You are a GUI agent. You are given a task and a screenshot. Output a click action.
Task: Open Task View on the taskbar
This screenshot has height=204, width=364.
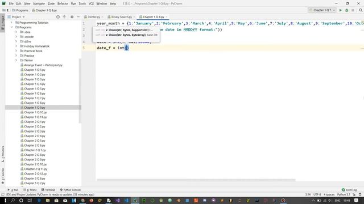(30, 200)
